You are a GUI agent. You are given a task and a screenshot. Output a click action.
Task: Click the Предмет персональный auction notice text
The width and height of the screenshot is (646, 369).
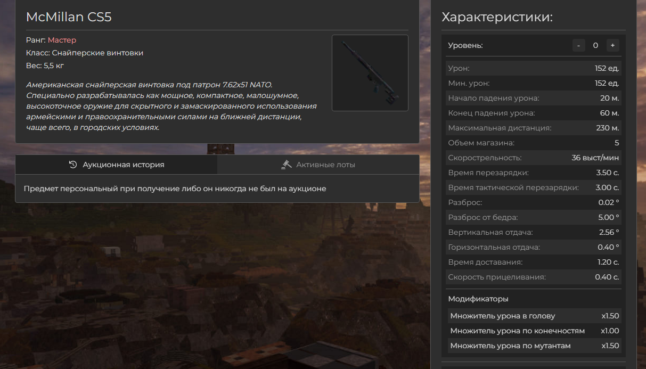[175, 188]
